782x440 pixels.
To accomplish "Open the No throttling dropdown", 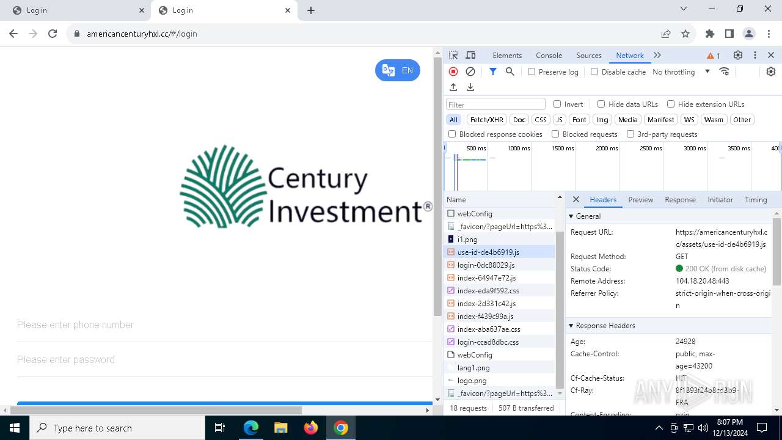I will pos(681,71).
